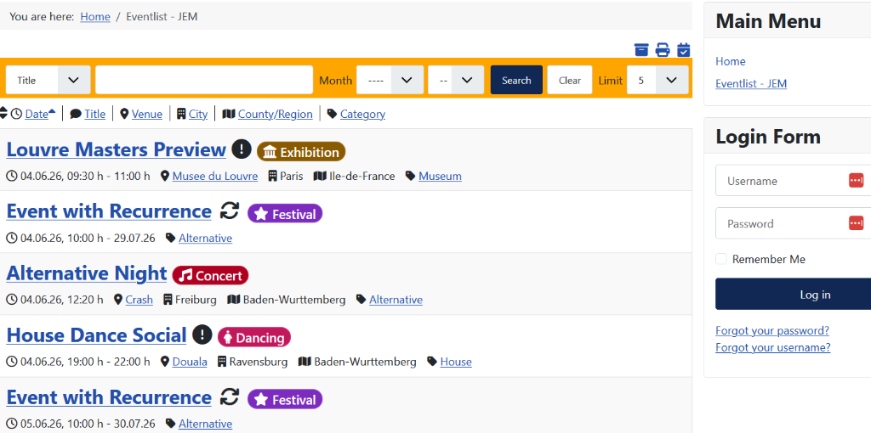Open the Month dropdown
Viewport: 871px width, 433px height.
pos(390,80)
